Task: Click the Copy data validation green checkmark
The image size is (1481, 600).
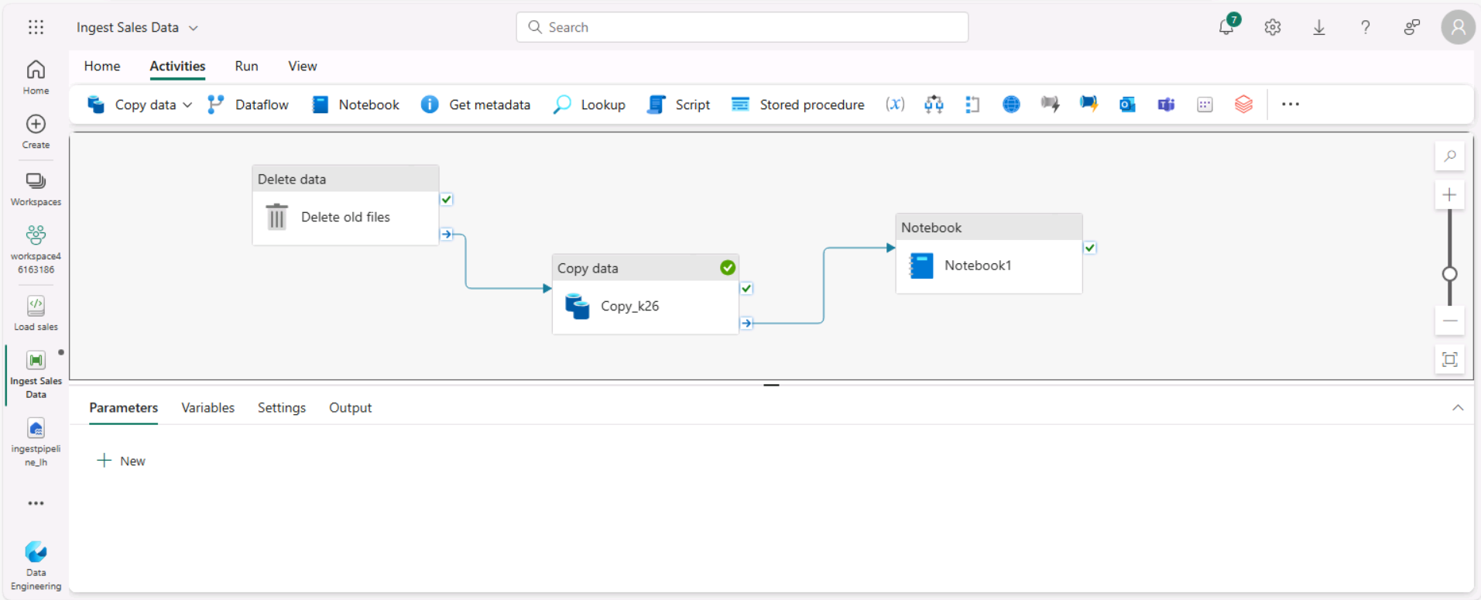Action: 728,268
